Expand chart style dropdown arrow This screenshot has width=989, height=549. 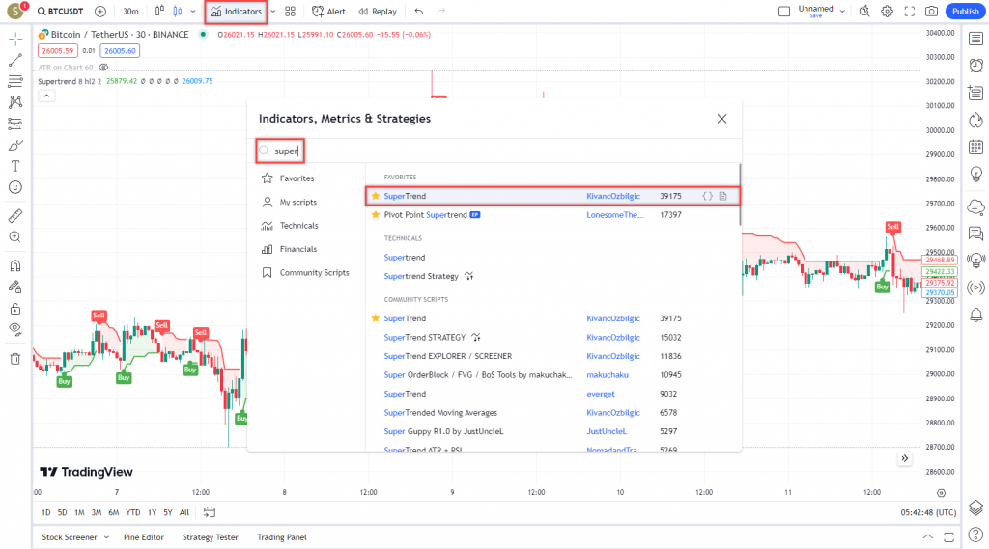193,12
